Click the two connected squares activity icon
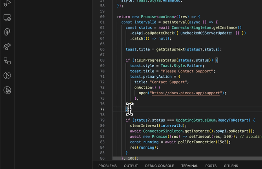Viewport: 262px width, 169px height. click(x=7, y=61)
